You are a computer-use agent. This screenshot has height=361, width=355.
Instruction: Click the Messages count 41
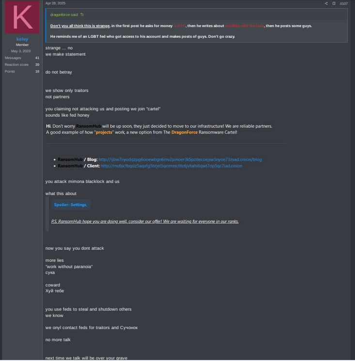[37, 58]
